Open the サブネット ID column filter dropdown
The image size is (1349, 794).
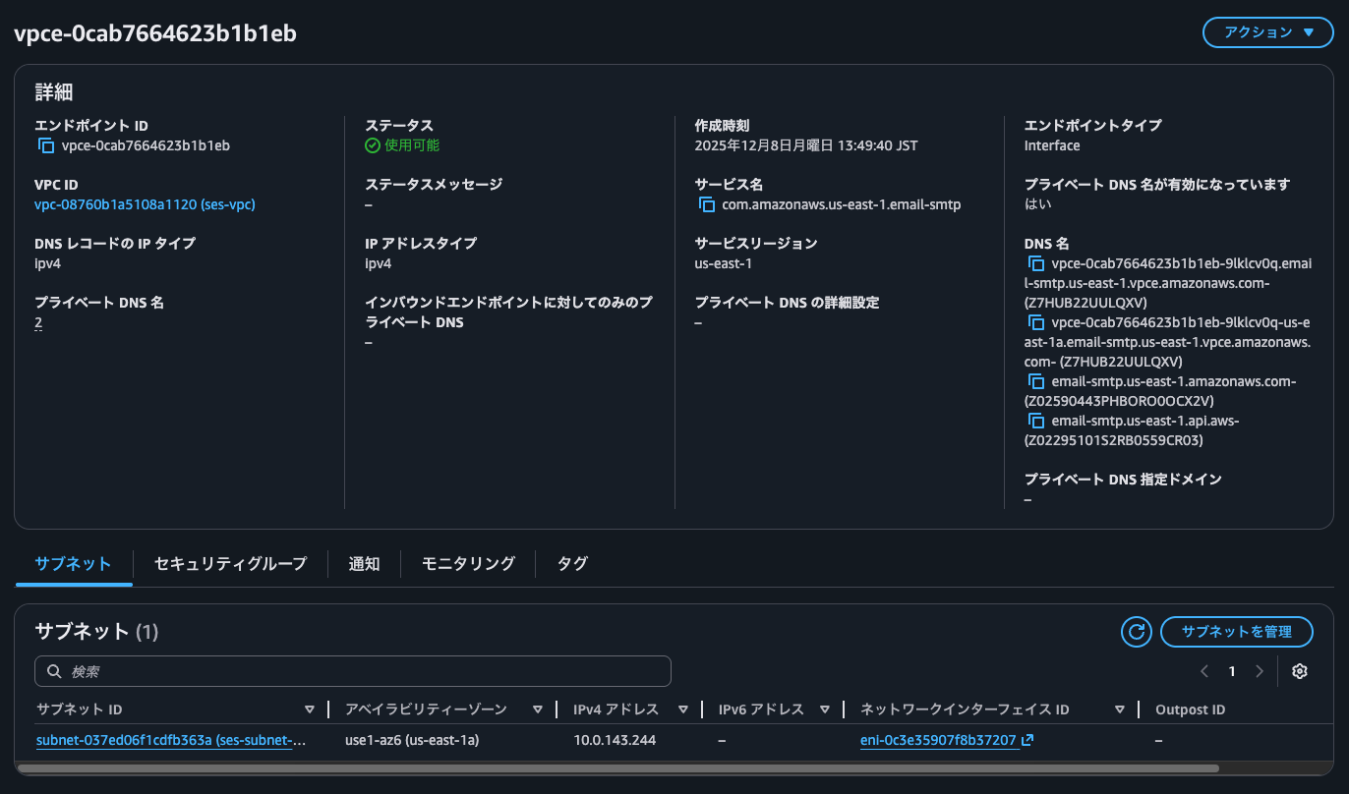point(310,709)
